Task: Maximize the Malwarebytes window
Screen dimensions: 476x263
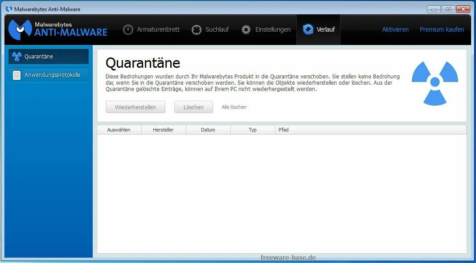Action: (448, 9)
